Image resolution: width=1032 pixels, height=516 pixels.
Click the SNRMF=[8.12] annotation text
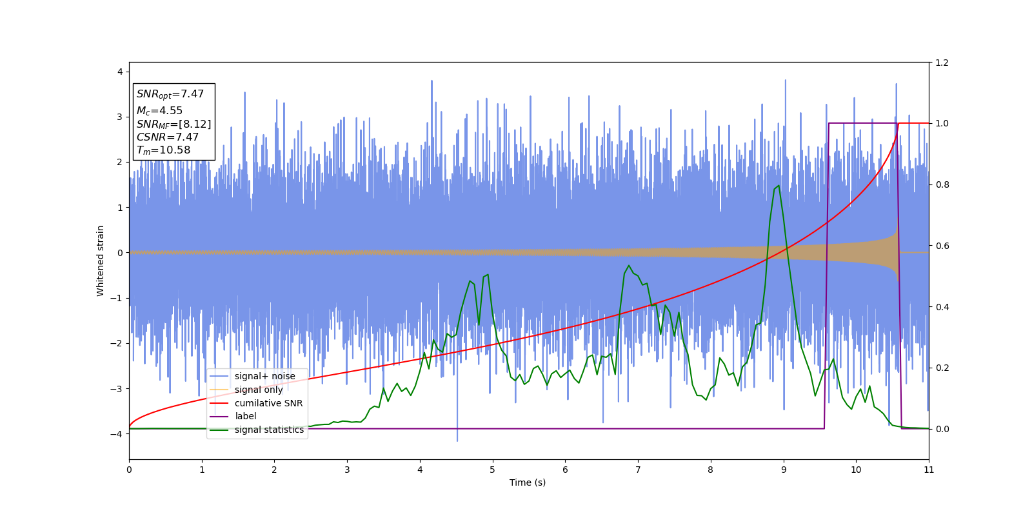[x=174, y=124]
